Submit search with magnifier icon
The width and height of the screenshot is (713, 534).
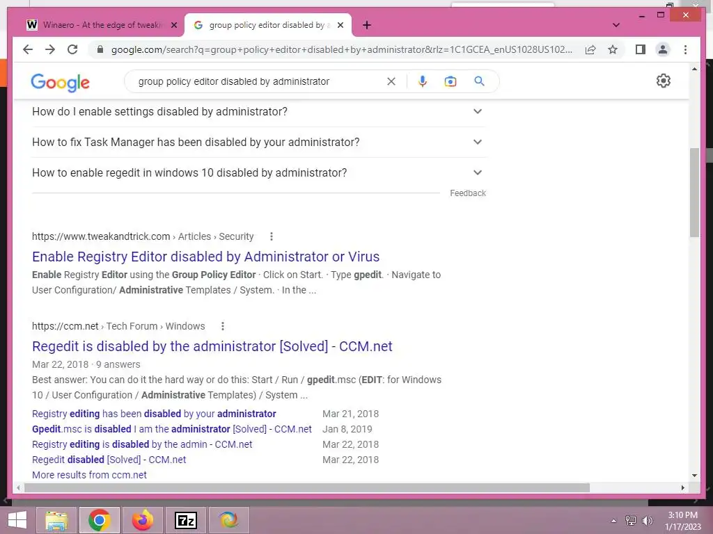click(x=479, y=81)
